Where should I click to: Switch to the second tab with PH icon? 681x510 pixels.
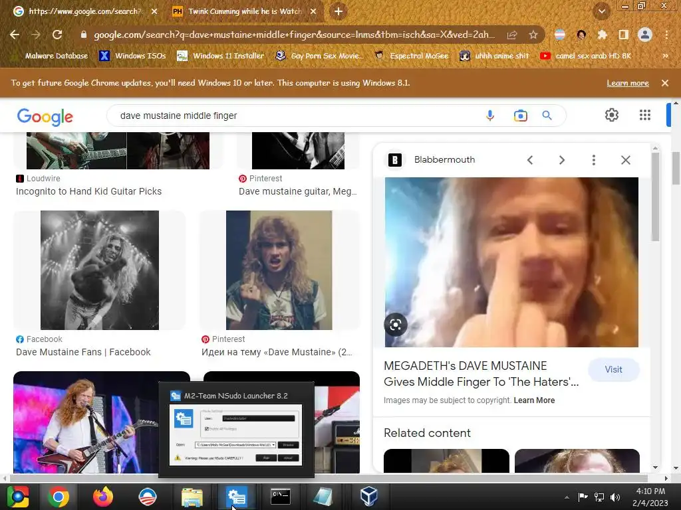click(244, 11)
